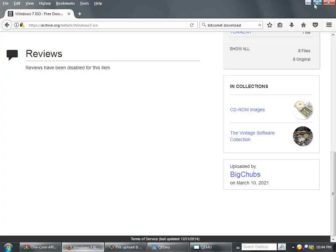Click the SHOW ALL files link
The image size is (336, 252).
(x=240, y=49)
